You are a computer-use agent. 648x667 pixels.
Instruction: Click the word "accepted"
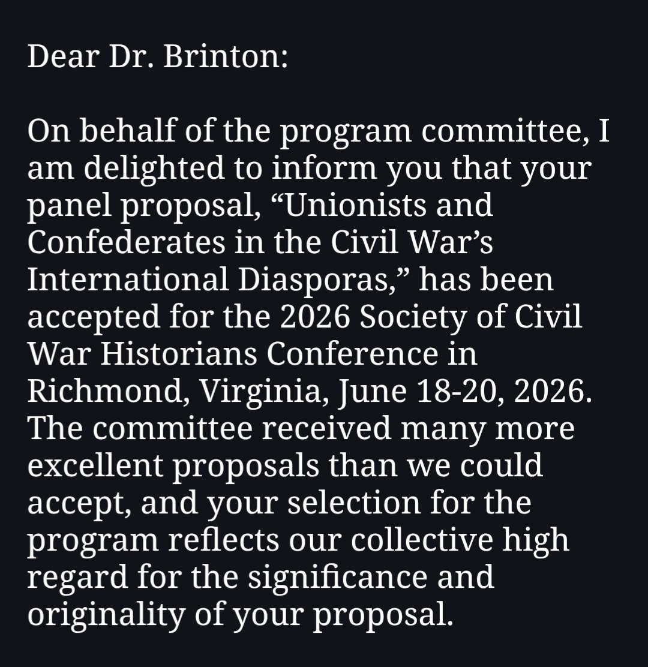(93, 317)
